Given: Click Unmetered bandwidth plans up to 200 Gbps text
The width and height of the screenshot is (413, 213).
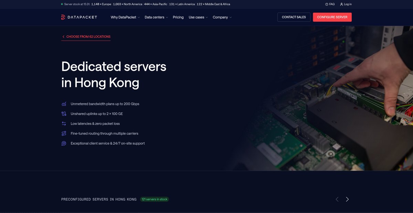Looking at the screenshot, I should point(105,104).
